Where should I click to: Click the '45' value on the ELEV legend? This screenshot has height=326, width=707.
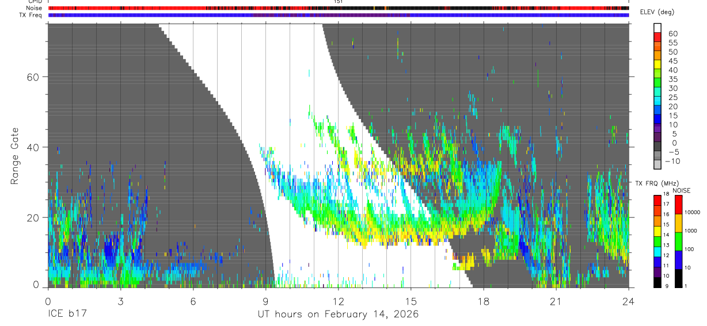coord(672,61)
